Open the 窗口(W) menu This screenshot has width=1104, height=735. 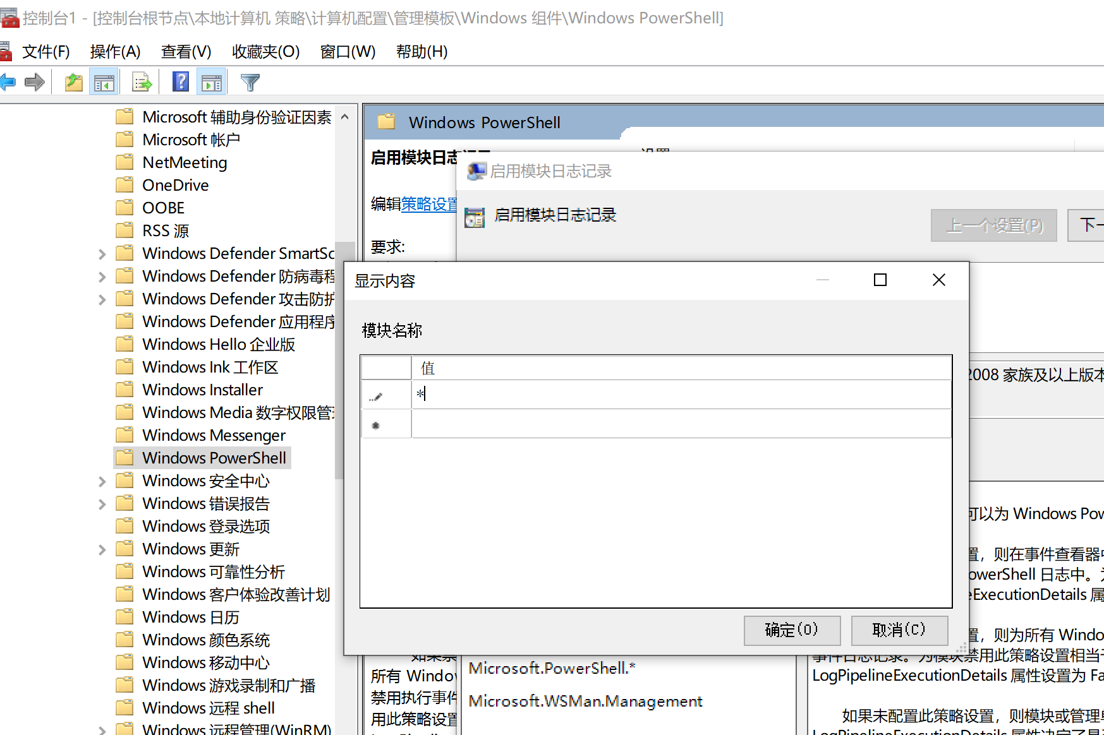click(348, 51)
